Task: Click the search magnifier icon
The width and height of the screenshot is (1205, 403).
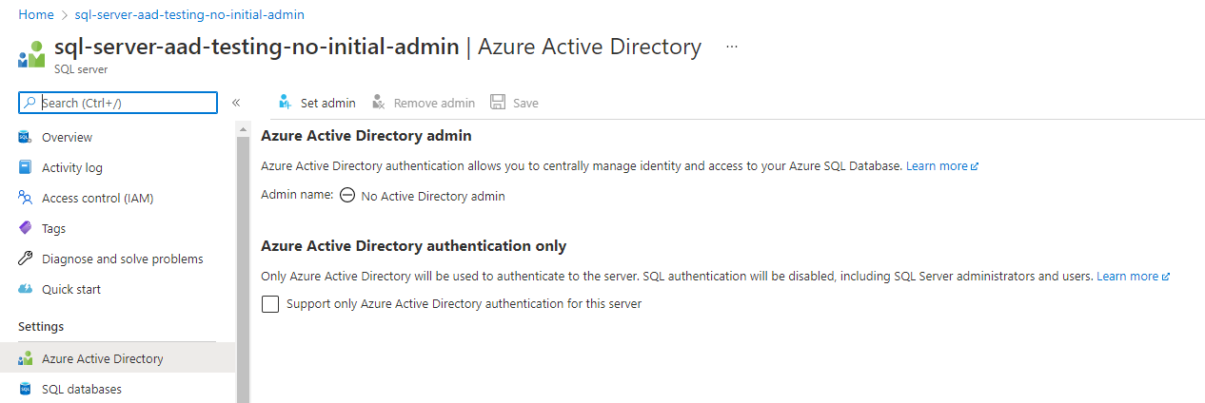Action: (30, 103)
